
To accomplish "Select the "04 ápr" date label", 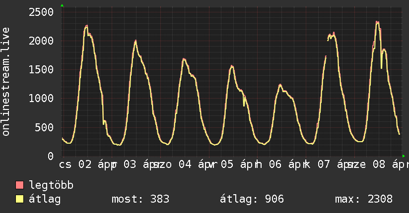I will [x=194, y=164].
